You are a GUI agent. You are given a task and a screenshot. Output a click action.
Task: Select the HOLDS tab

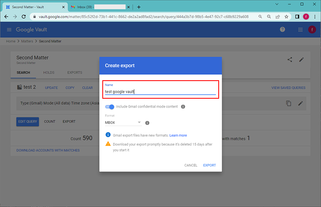[x=49, y=73]
